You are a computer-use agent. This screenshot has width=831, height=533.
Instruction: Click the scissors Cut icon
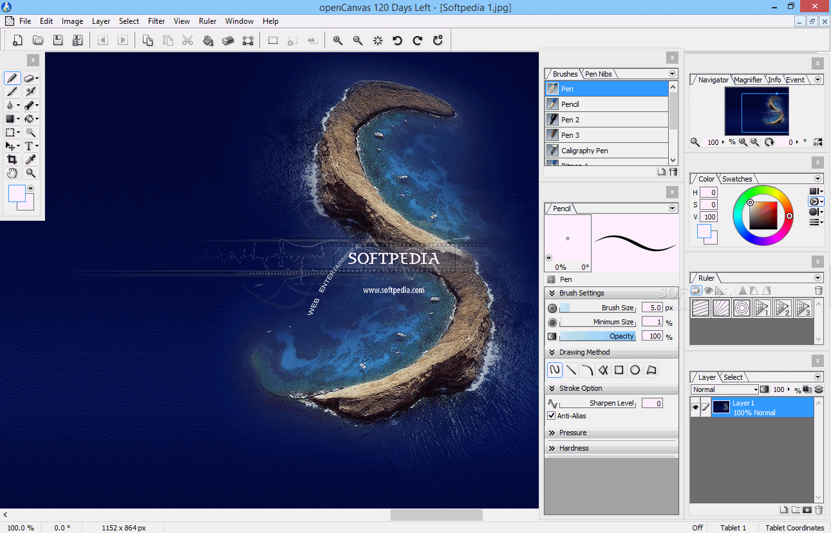(187, 41)
